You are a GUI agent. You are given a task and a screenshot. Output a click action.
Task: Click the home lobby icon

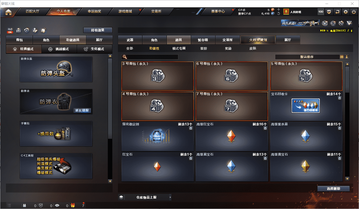(8, 12)
